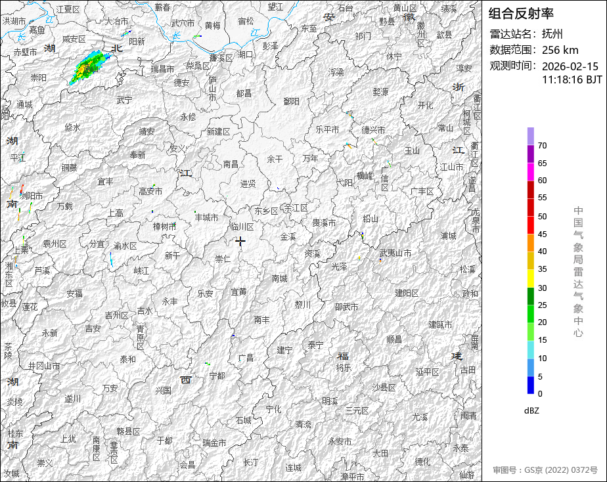Click the cyan 10–15 dBZ legend band

(530, 350)
